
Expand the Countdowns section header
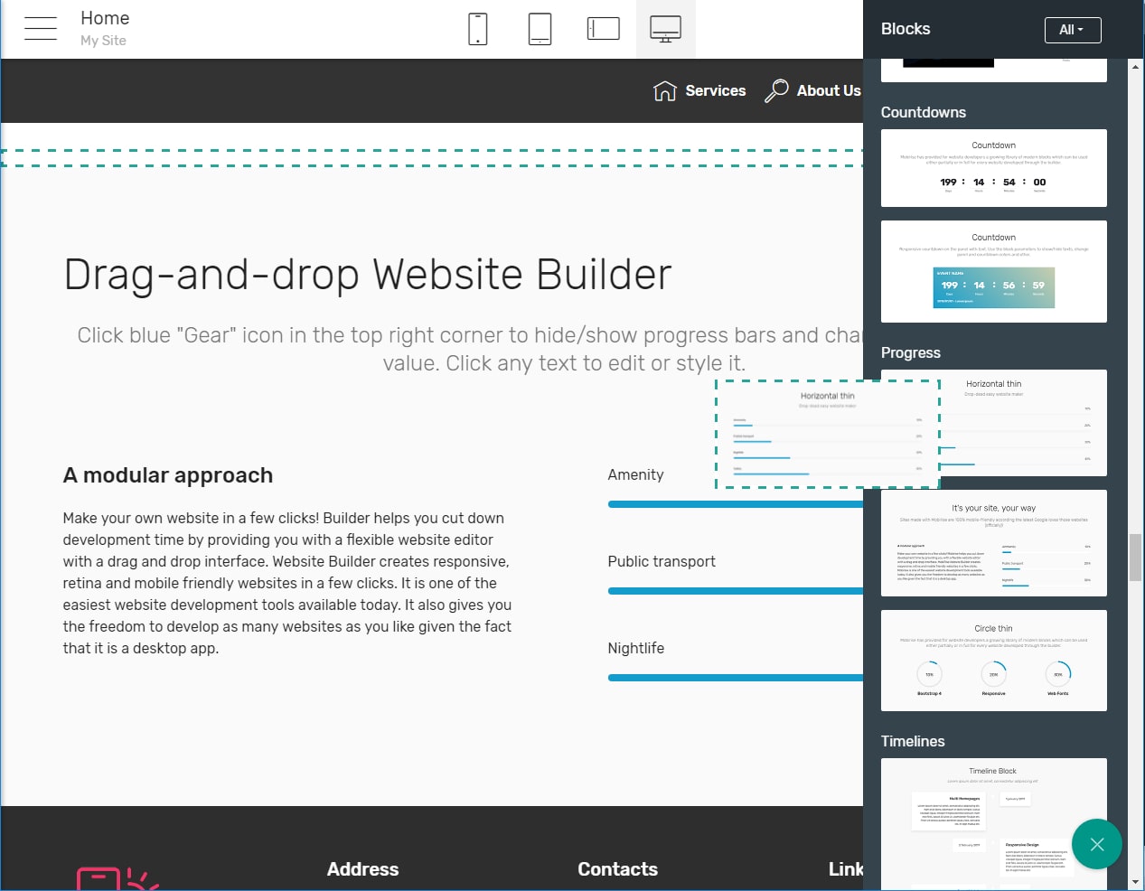(924, 112)
